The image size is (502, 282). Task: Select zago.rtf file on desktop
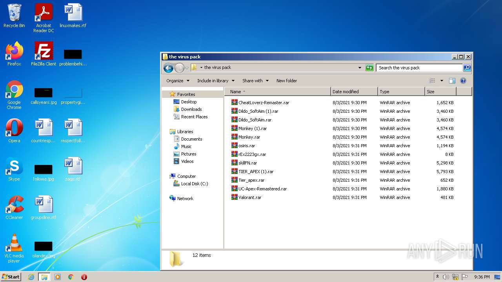coord(73,169)
